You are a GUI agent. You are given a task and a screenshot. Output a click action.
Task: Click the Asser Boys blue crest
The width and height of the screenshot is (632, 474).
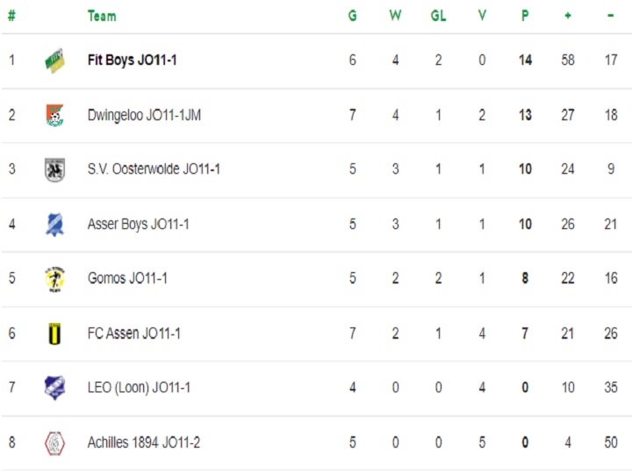(54, 224)
